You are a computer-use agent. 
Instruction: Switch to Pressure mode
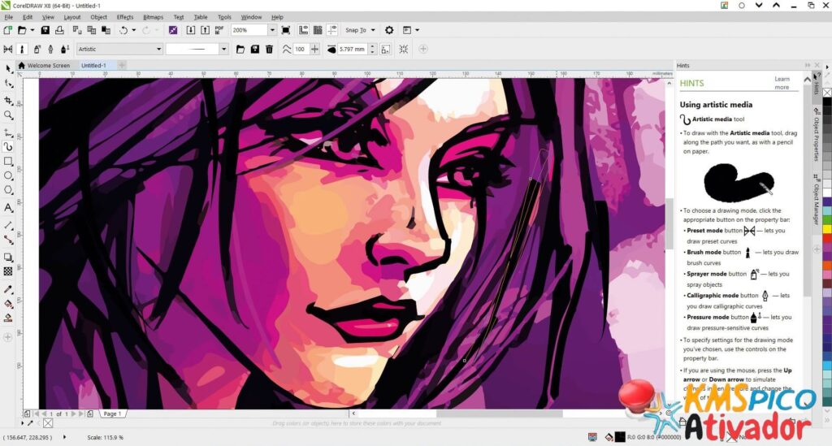[65, 49]
